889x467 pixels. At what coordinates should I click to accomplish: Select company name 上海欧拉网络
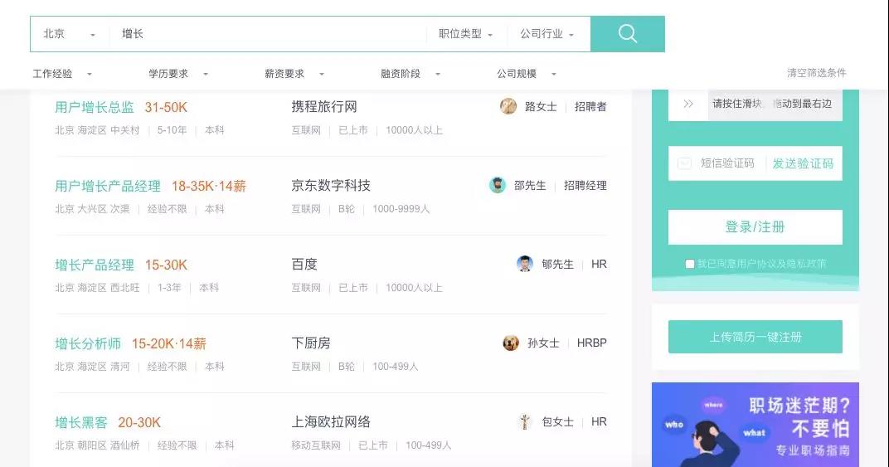tap(331, 422)
